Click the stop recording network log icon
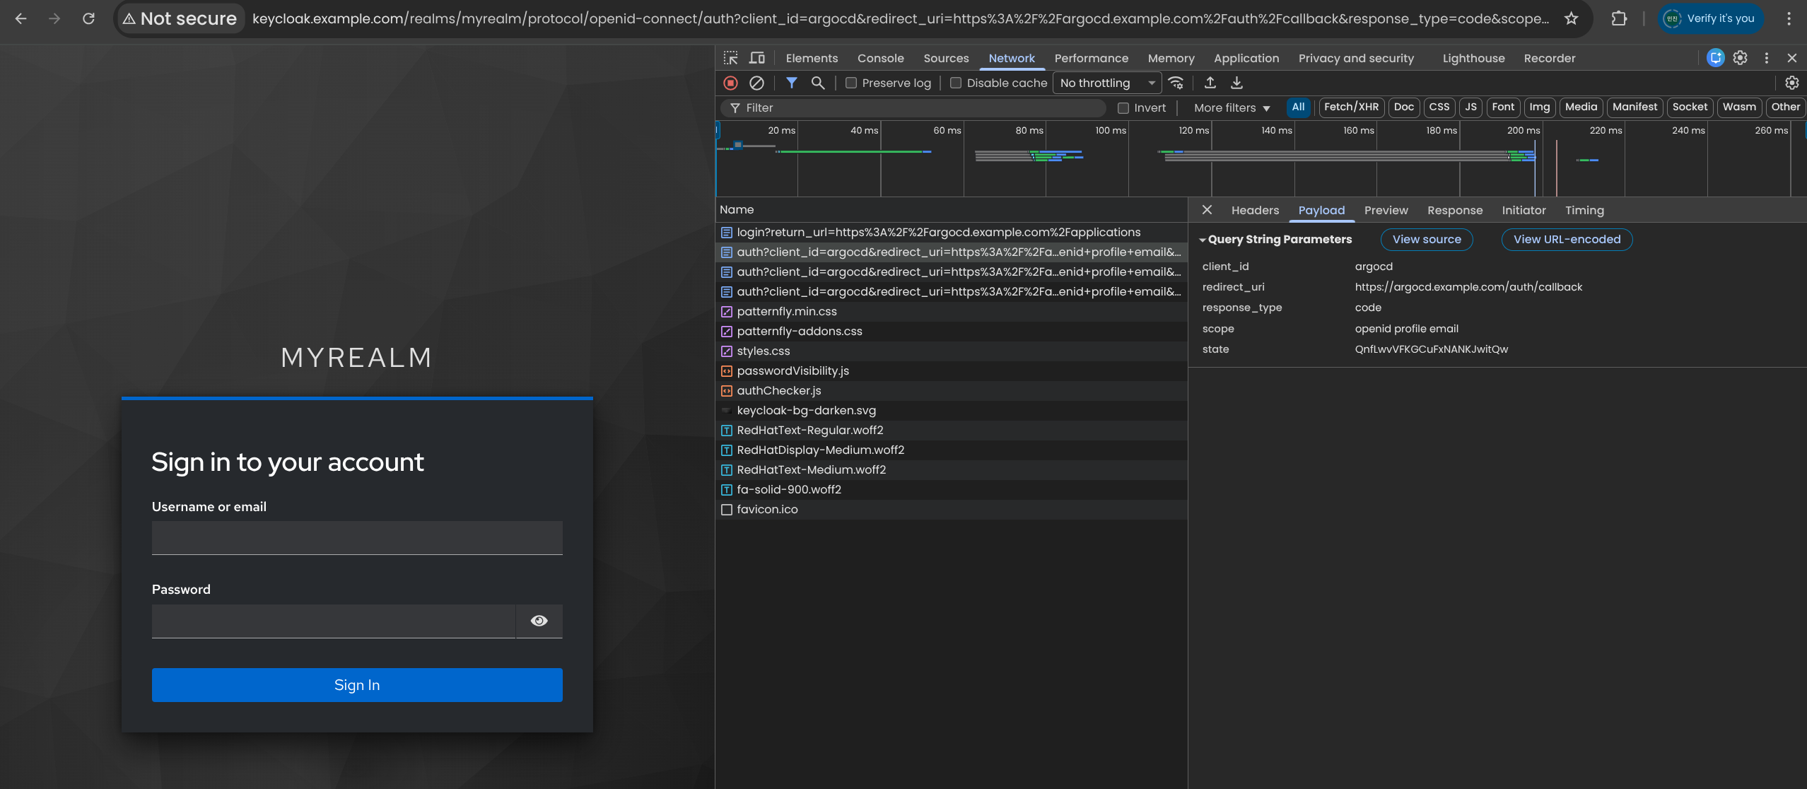 (731, 83)
